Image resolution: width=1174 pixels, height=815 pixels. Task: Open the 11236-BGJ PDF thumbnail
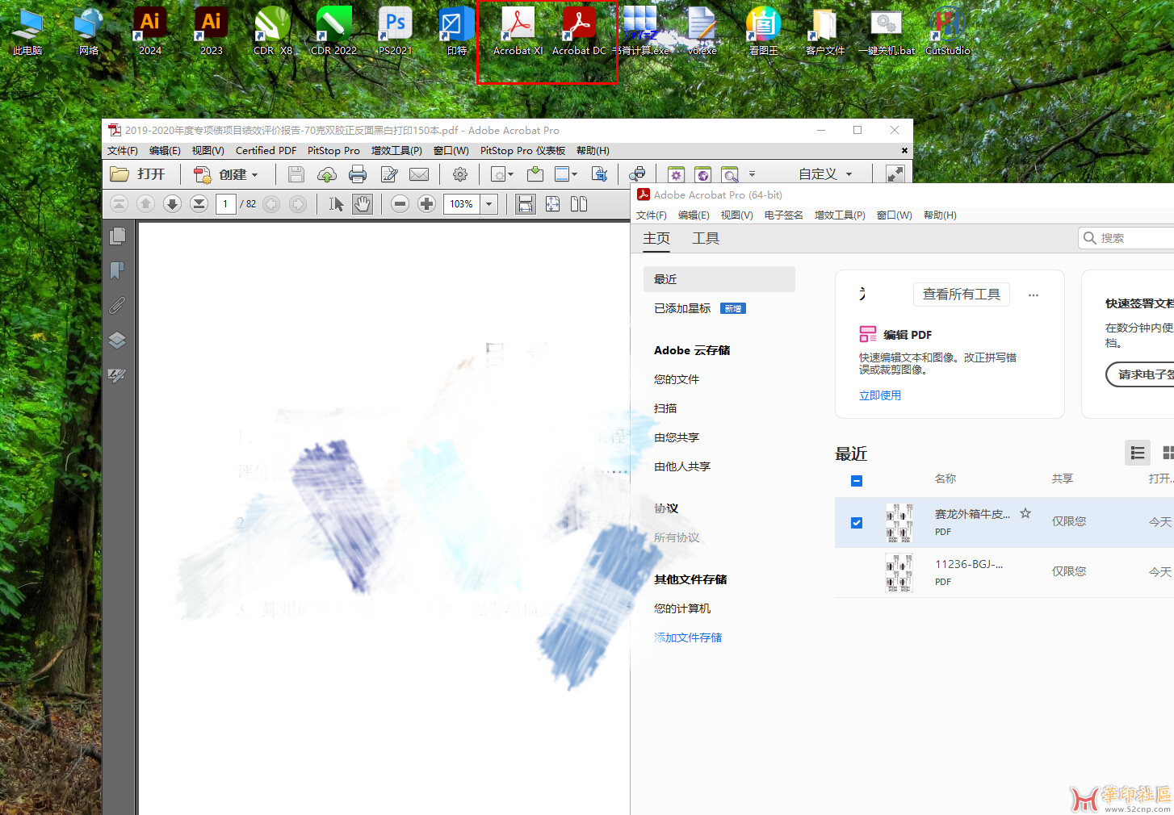pos(899,573)
